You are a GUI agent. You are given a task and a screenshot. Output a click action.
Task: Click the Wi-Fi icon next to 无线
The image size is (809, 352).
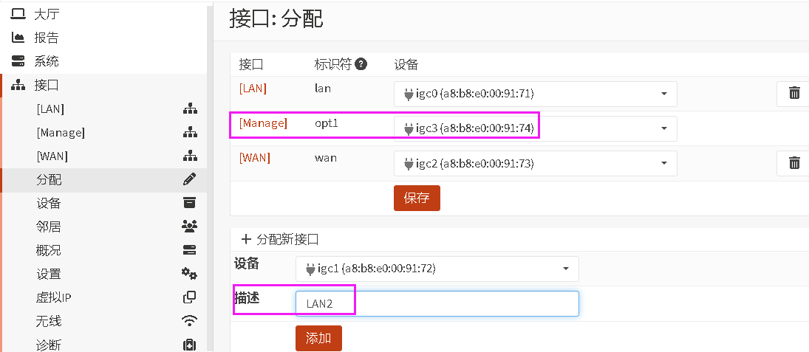[x=189, y=321]
